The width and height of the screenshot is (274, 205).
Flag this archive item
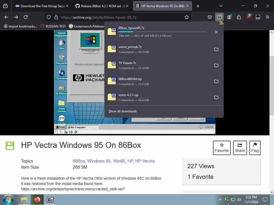(255, 148)
